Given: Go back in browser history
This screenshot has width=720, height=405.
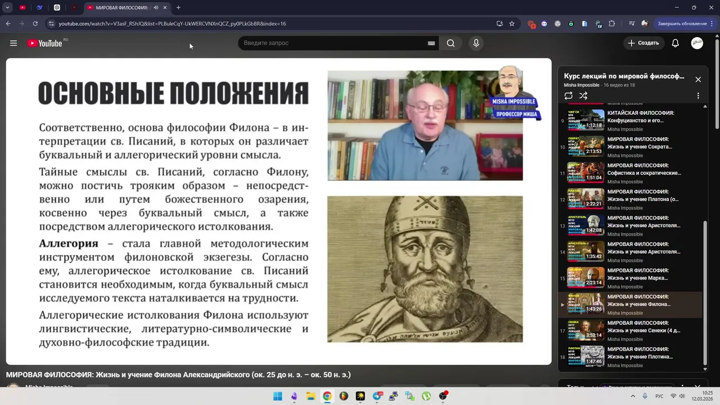Looking at the screenshot, I should [x=8, y=24].
